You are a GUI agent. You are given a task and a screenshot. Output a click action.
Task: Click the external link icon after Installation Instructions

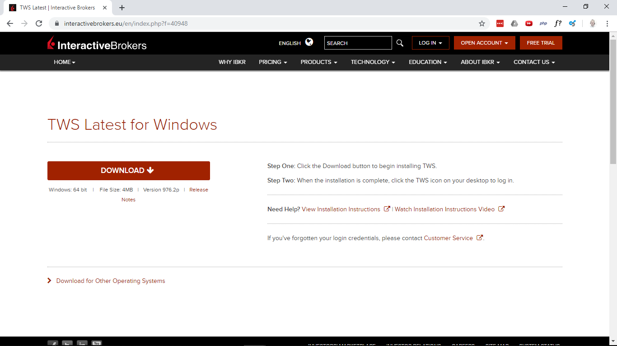pyautogui.click(x=387, y=209)
